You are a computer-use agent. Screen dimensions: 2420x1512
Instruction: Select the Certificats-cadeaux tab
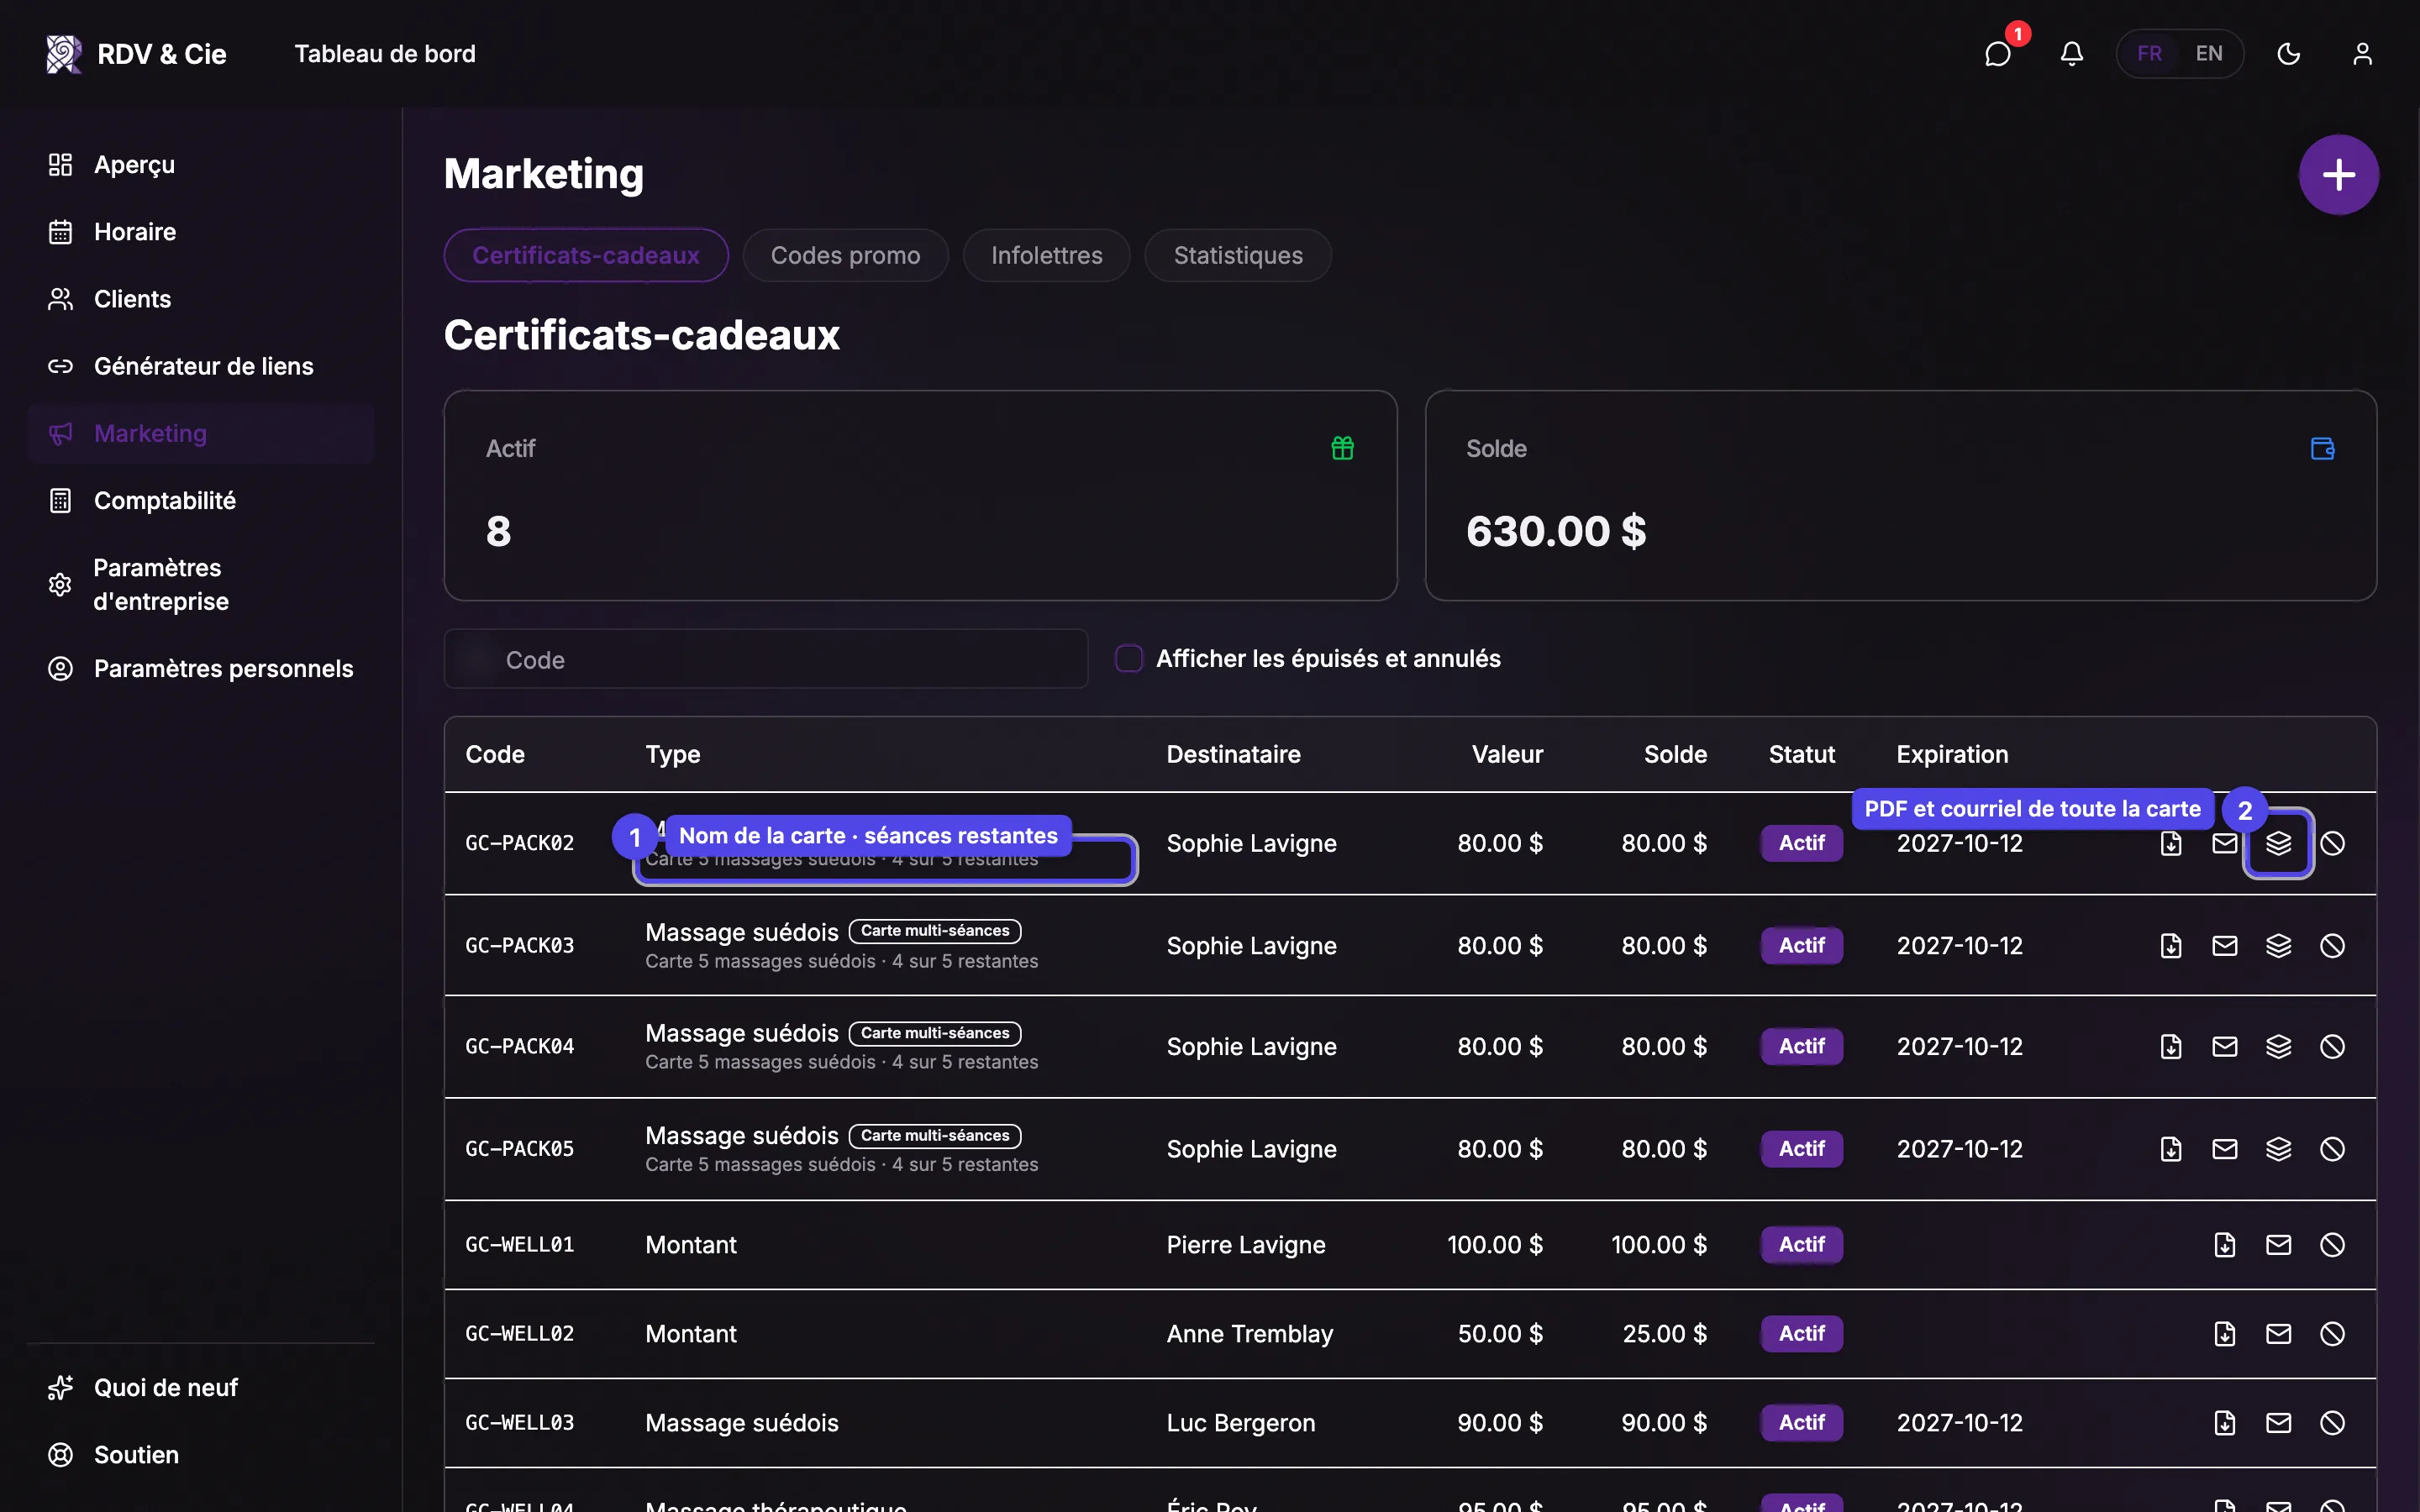[x=586, y=255]
